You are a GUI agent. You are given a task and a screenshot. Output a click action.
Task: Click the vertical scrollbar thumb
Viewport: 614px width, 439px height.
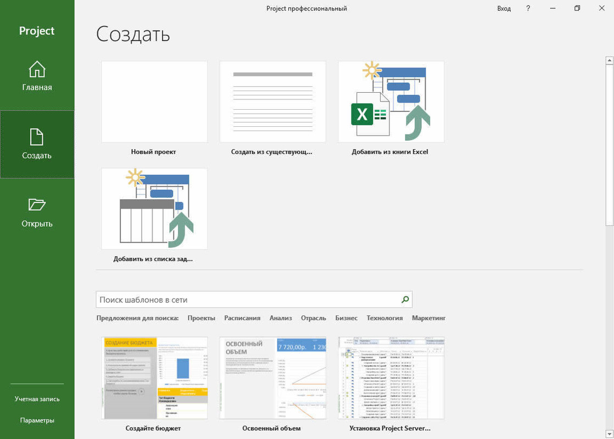coord(609,145)
